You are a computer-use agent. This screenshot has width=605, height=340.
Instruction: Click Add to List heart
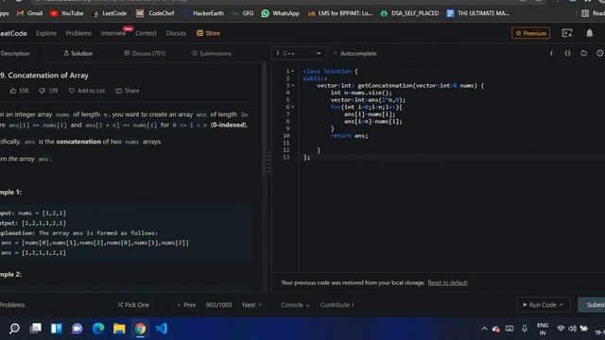tap(87, 91)
